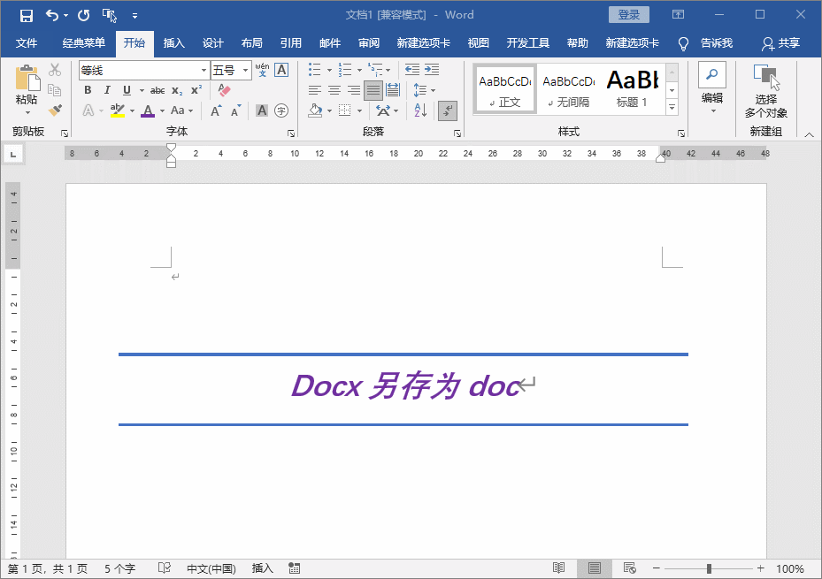Switch to Web Layout view
Screen dimensions: 822x579
pyautogui.click(x=630, y=568)
